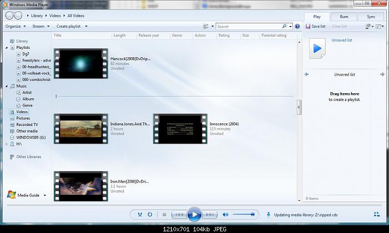Click the Unsaved list title link

[342, 40]
